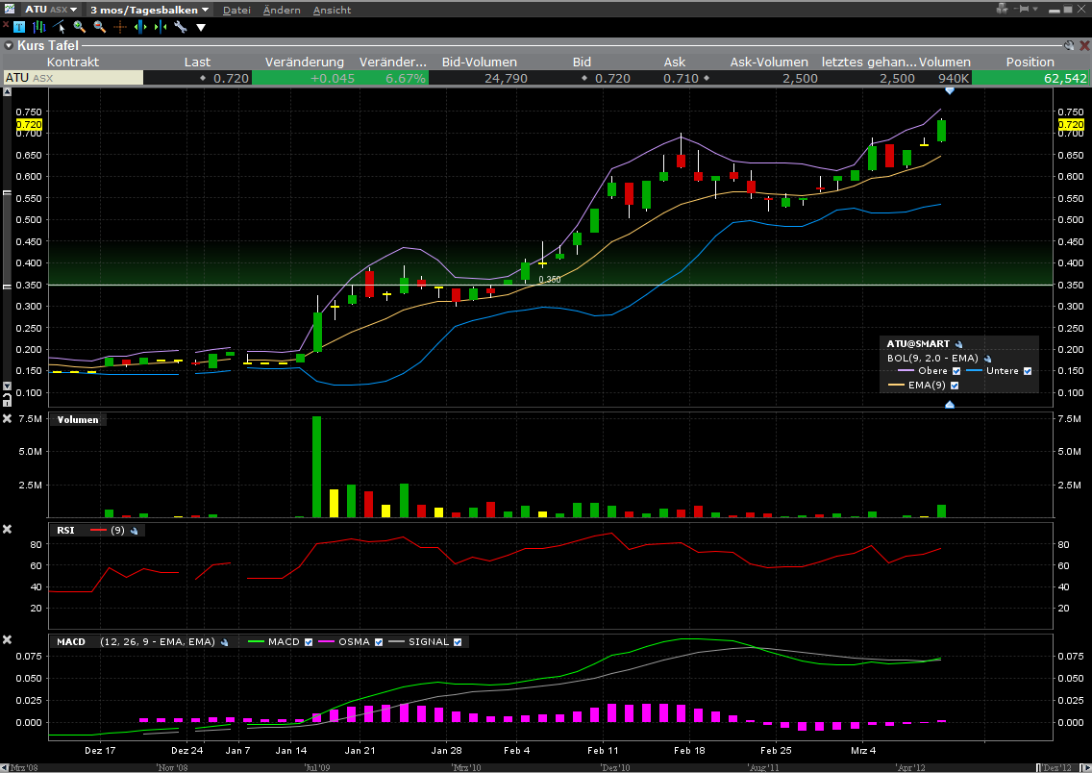
Task: Click the blue T text tool icon
Action: (18, 27)
